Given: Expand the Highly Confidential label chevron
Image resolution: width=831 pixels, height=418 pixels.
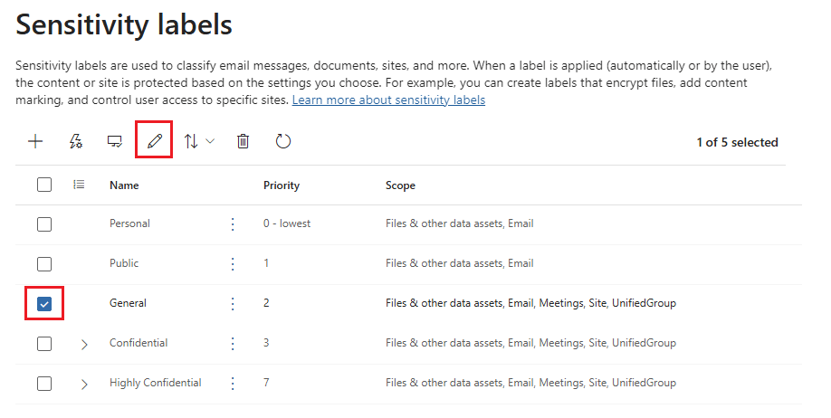Looking at the screenshot, I should pos(84,384).
